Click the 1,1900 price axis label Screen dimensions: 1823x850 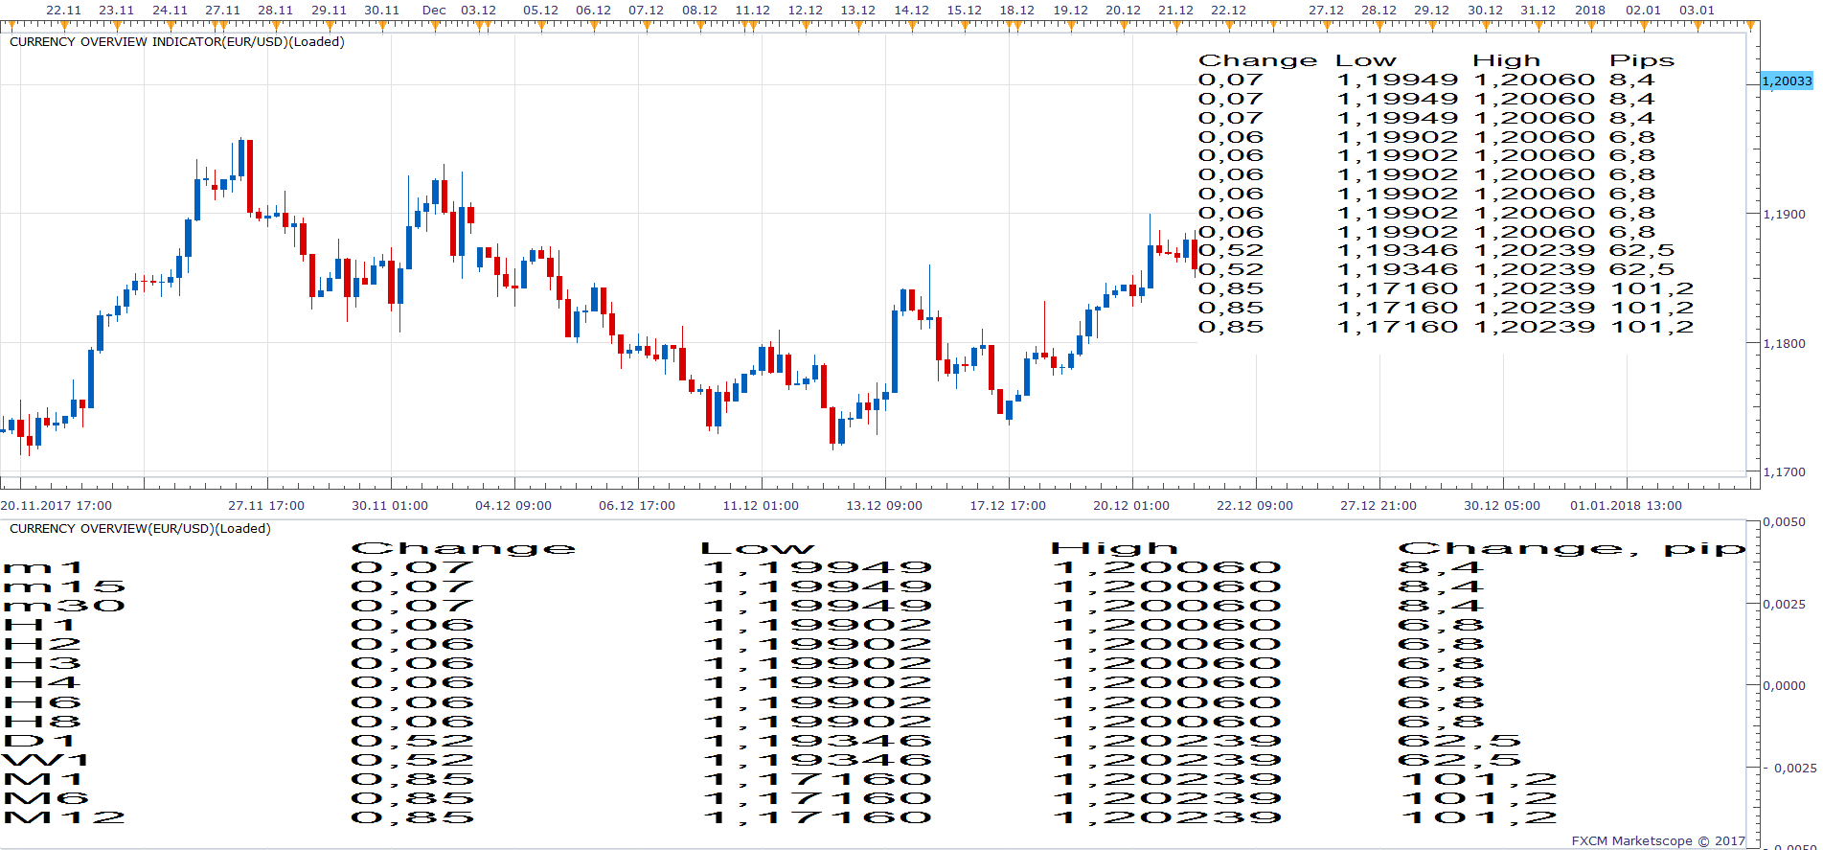(1784, 214)
